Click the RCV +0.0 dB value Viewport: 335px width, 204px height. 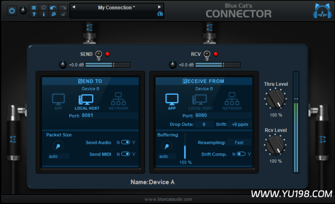186,65
